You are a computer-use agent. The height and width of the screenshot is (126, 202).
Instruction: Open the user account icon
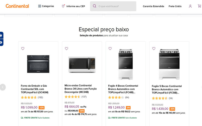click(x=190, y=6)
